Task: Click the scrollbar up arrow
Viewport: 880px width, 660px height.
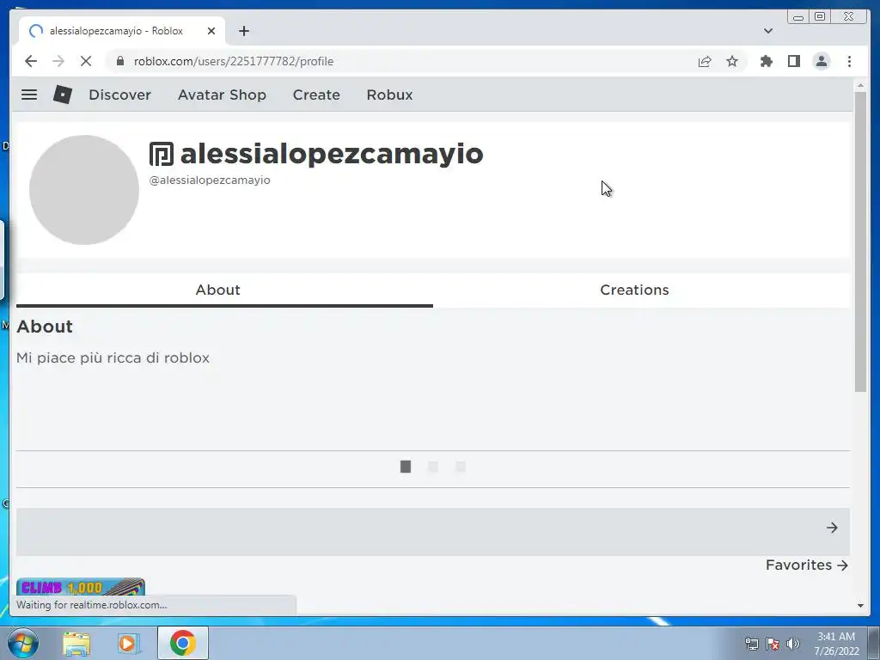Action: click(860, 85)
